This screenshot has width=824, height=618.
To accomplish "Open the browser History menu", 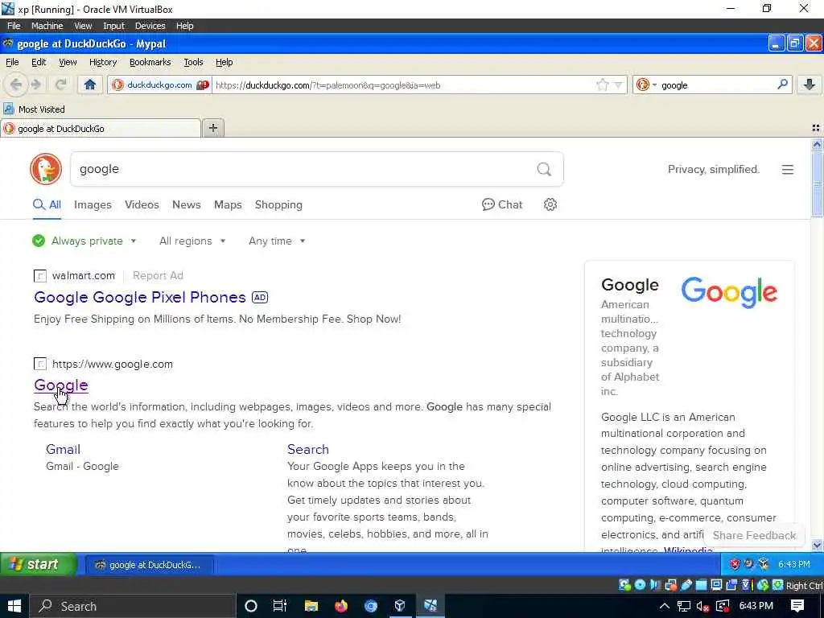I will click(102, 62).
